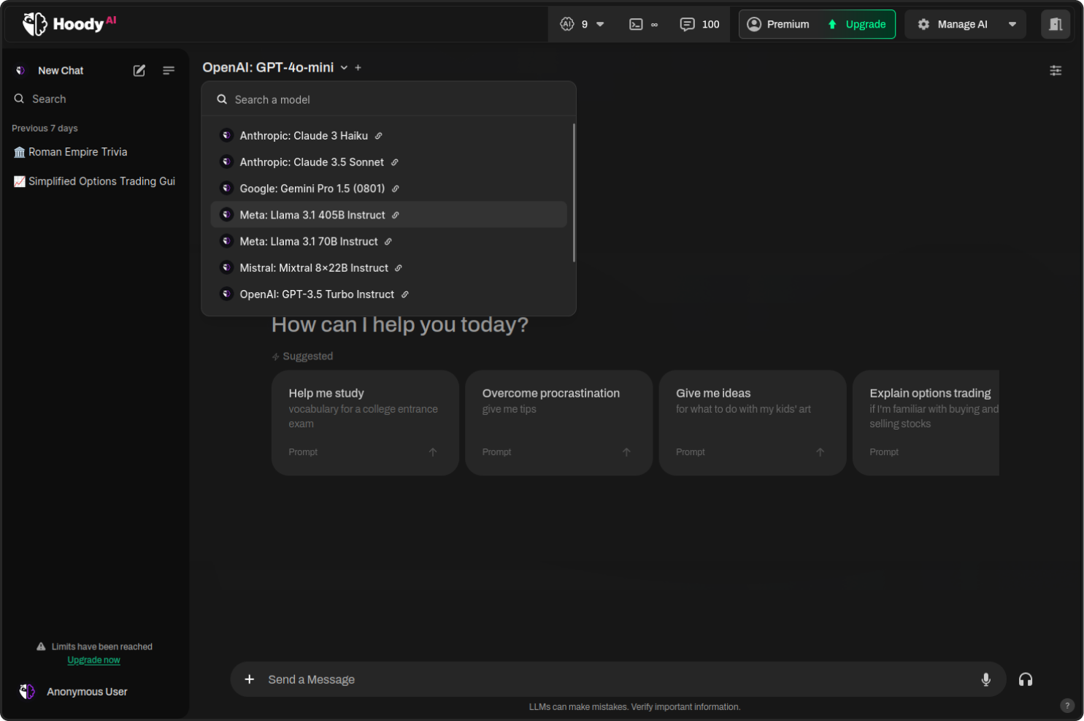Click the New Chat label in sidebar
This screenshot has height=721, width=1084.
click(61, 71)
